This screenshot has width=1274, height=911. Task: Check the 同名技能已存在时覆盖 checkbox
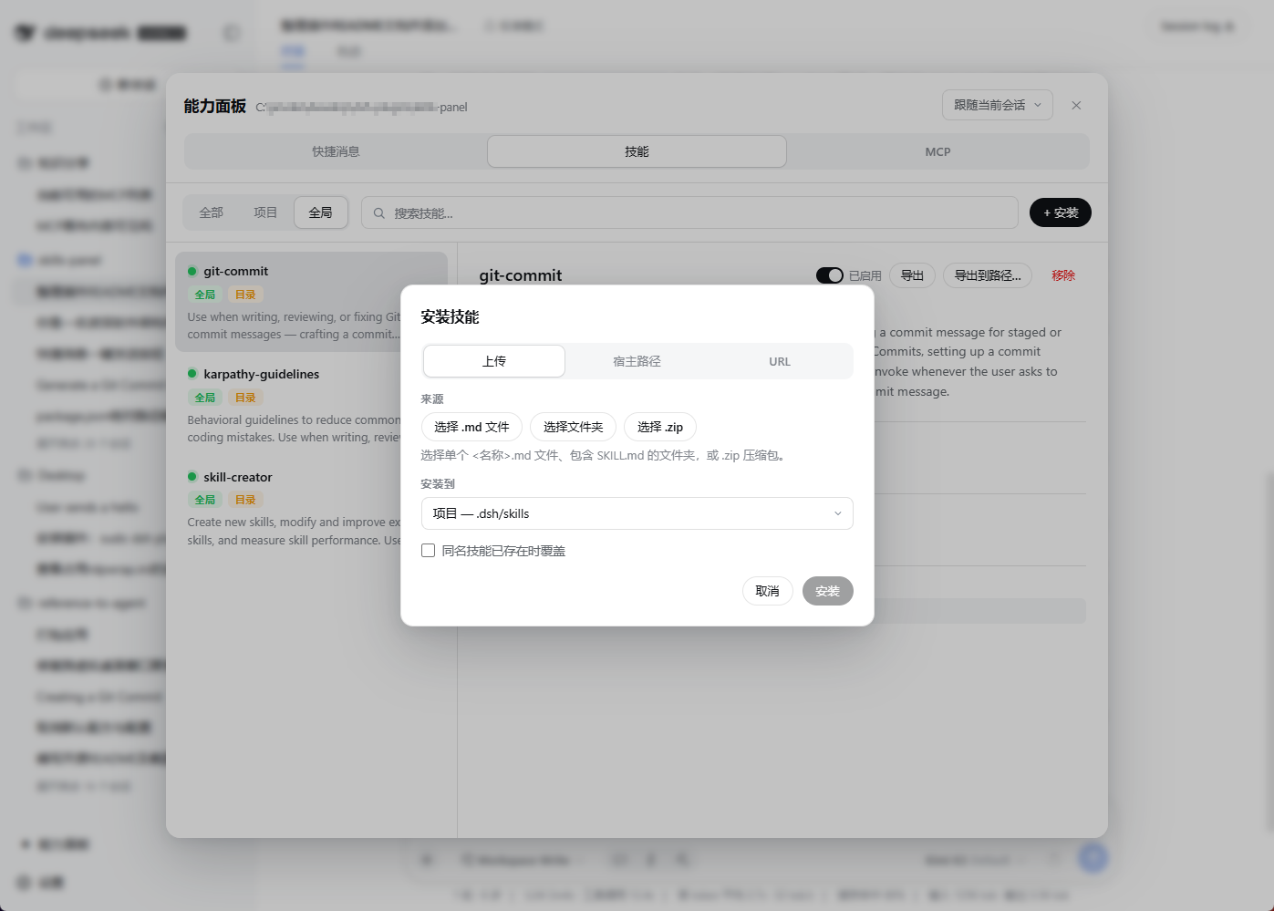(428, 551)
